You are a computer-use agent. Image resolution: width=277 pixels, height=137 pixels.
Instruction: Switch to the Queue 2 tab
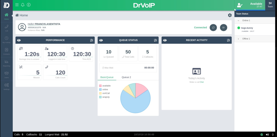click(x=126, y=77)
